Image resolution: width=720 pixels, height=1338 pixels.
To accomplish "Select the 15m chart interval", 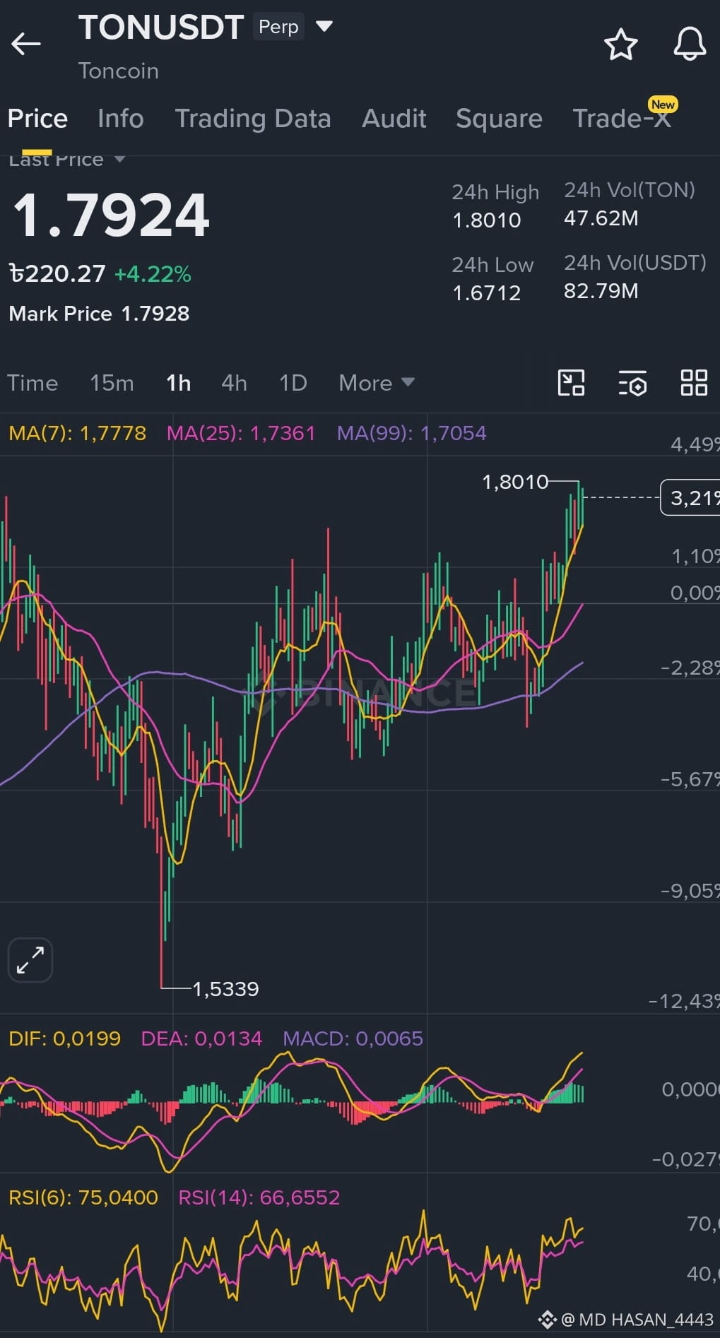I will [x=112, y=383].
